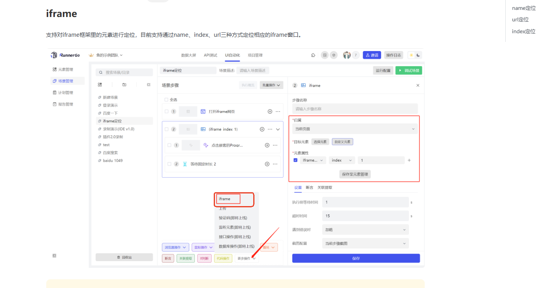Click the new folder icon in scene panel
This screenshot has height=288, width=548.
pyautogui.click(x=124, y=85)
